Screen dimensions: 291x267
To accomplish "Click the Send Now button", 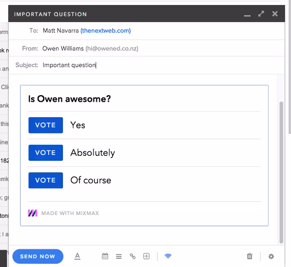I will click(38, 257).
